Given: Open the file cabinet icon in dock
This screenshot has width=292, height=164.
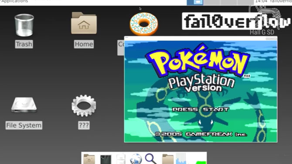Looking at the screenshot, I should click(x=121, y=159).
